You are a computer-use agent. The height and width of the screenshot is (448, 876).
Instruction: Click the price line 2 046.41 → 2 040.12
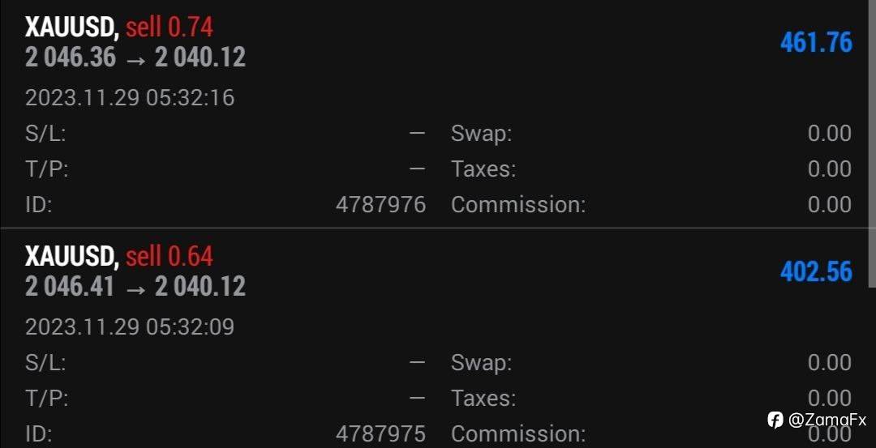[135, 287]
